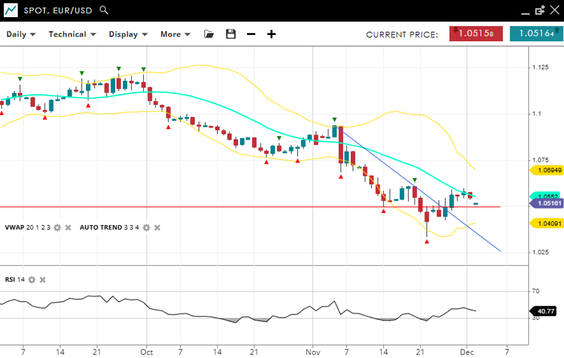Open VWAP indicator settings gear
The height and width of the screenshot is (358, 564).
(x=57, y=228)
